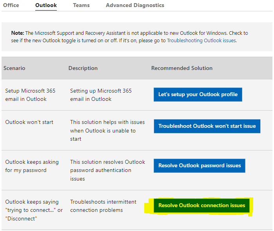Select 'Outlook won't start' scenario text
This screenshot has width=274, height=231.
coord(29,122)
